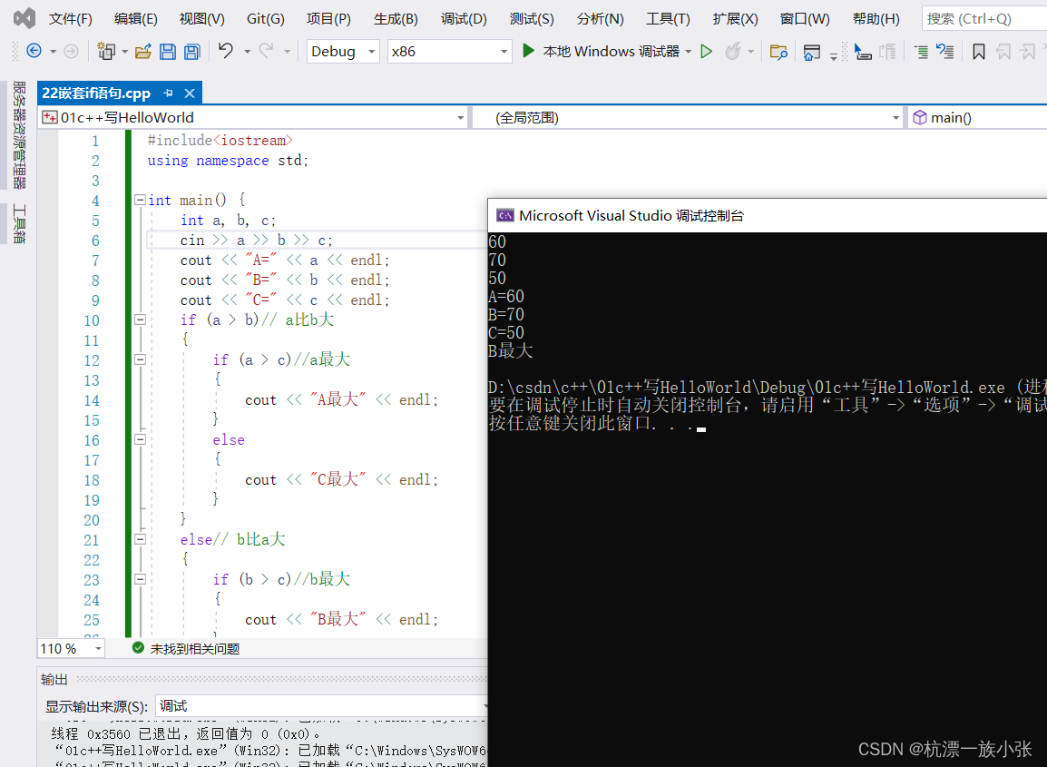The width and height of the screenshot is (1047, 767).
Task: Collapse the else block on line 16
Action: [140, 439]
